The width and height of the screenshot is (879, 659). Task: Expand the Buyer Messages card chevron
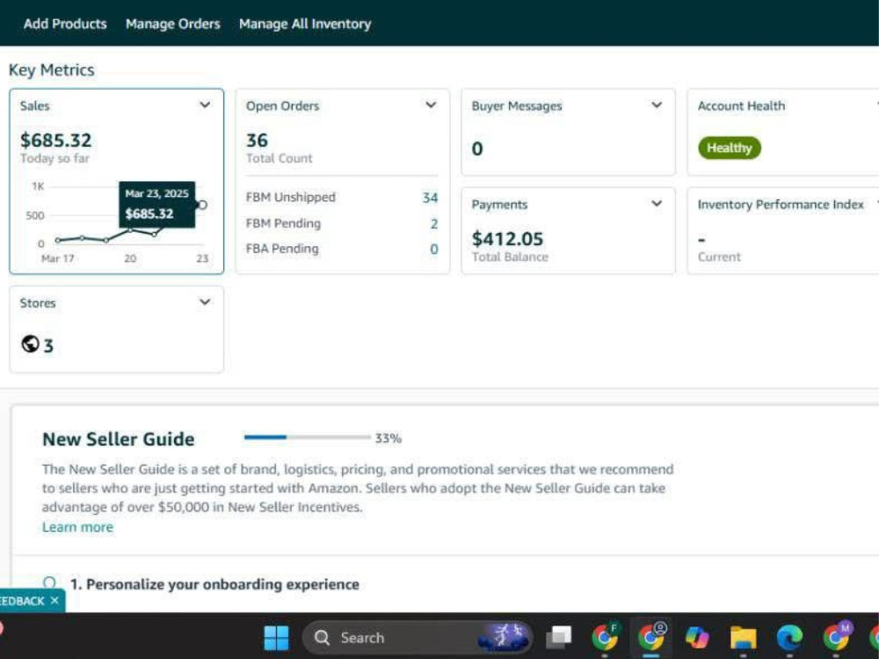(657, 105)
